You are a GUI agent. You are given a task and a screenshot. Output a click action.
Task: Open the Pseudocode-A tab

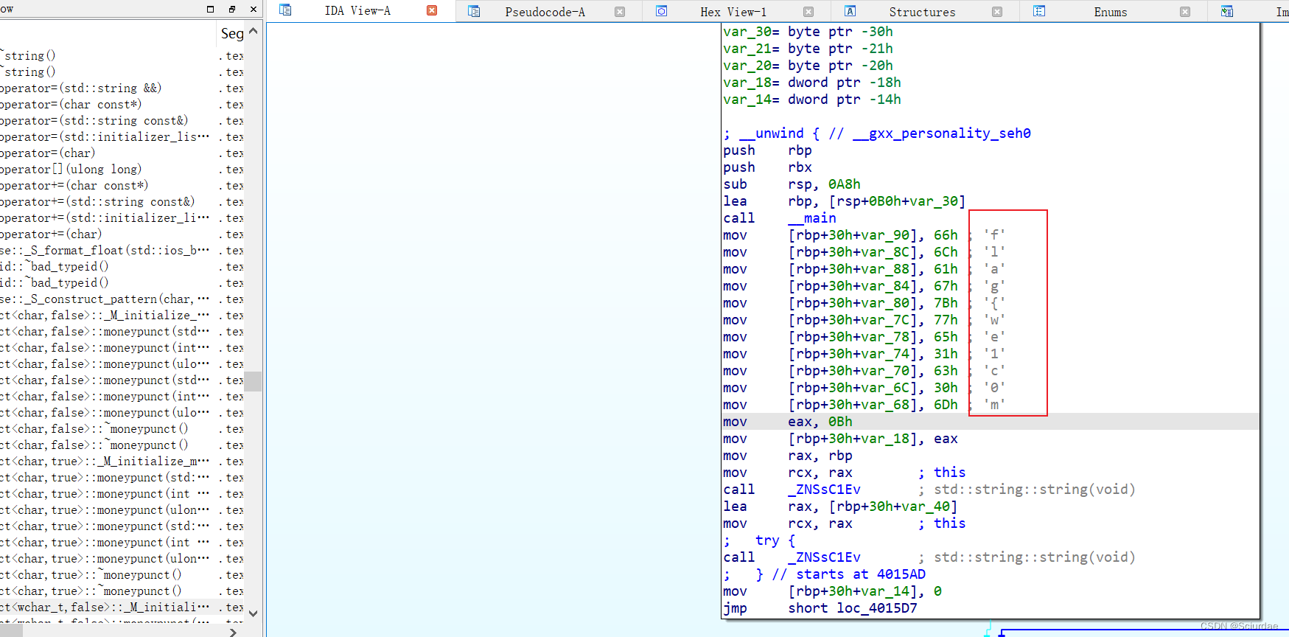(545, 12)
